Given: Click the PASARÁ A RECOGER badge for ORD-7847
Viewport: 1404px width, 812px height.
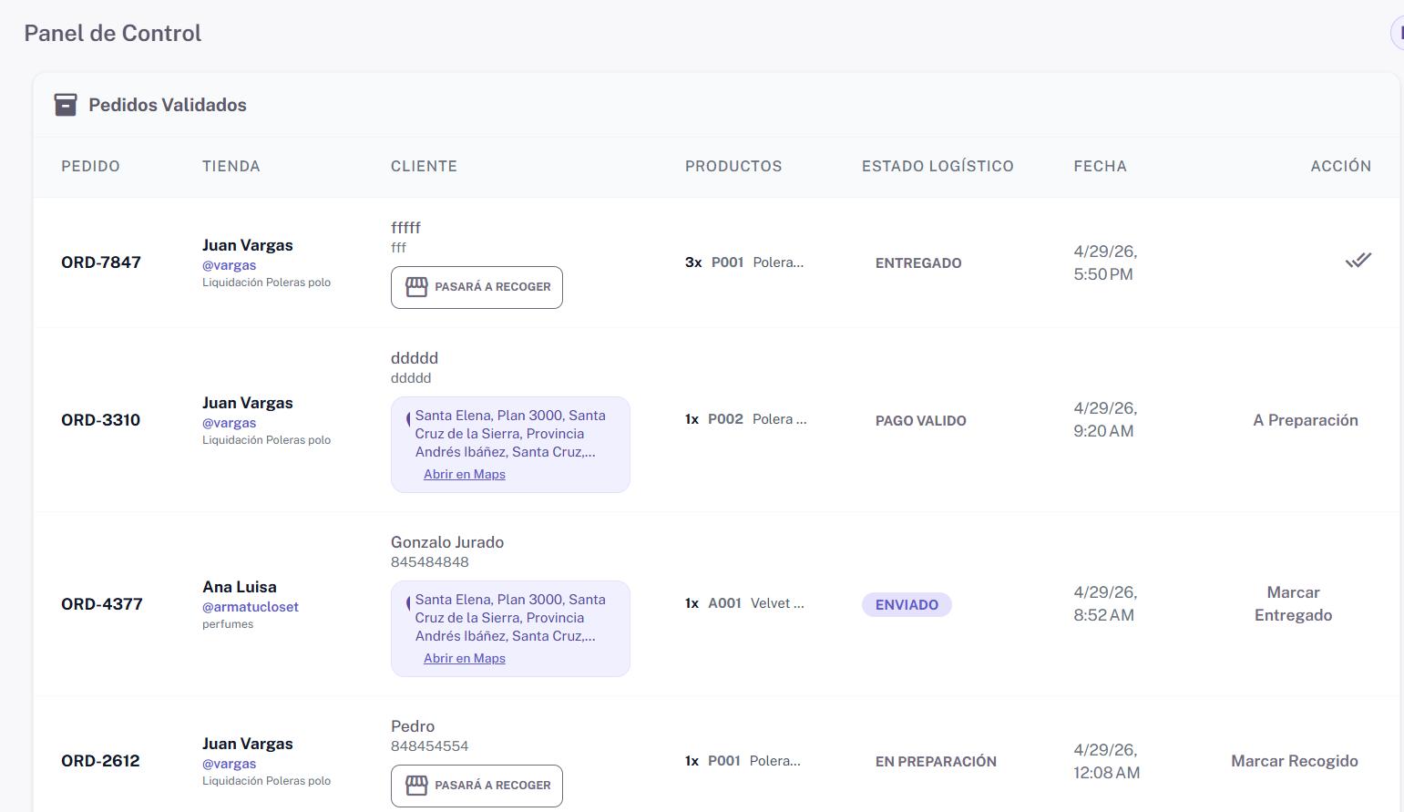Looking at the screenshot, I should point(477,287).
